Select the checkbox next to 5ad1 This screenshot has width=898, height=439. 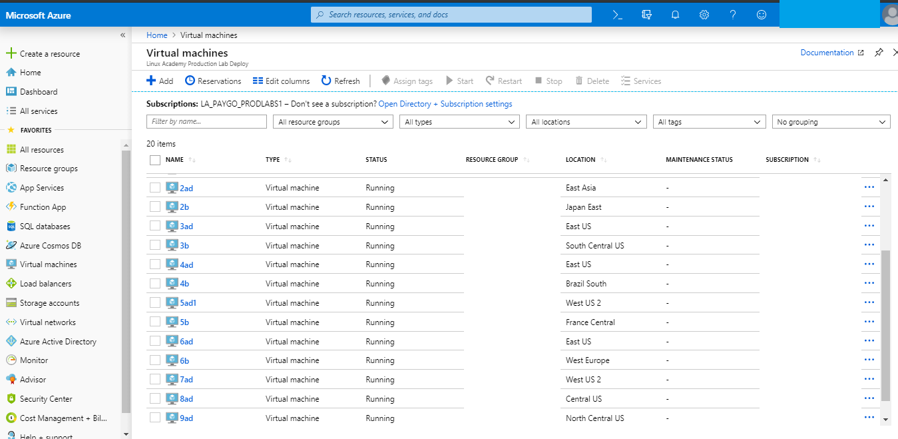(155, 302)
